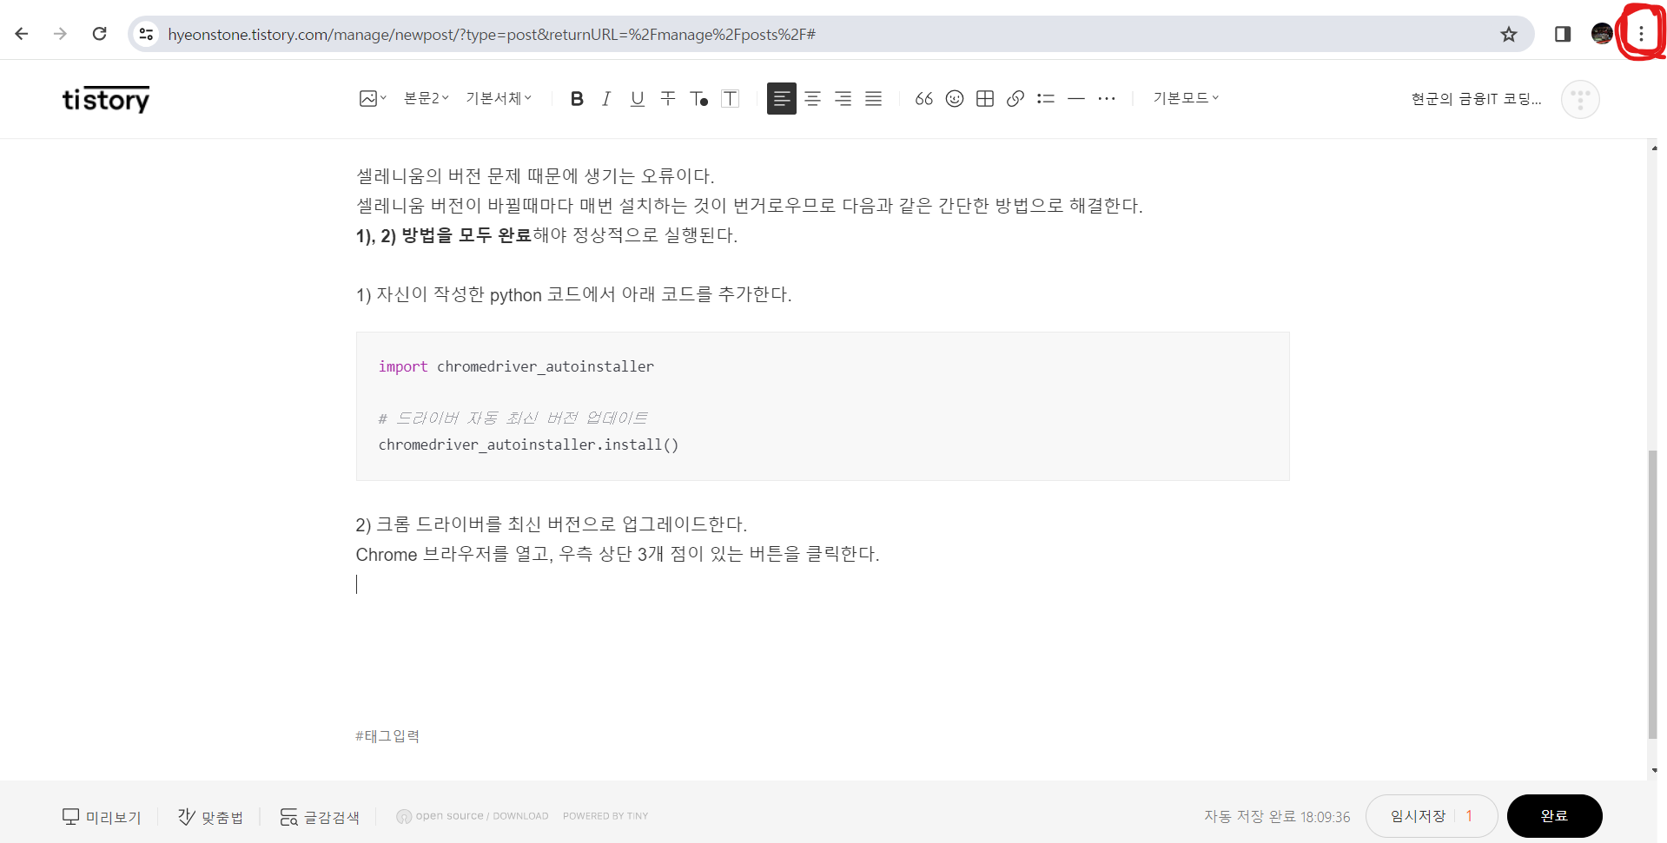Image resolution: width=1667 pixels, height=843 pixels.
Task: Reload the current page
Action: click(100, 34)
